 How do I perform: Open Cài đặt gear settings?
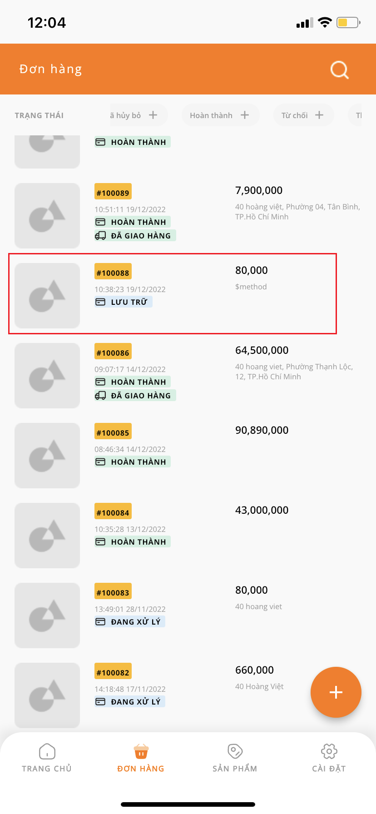pos(329,758)
